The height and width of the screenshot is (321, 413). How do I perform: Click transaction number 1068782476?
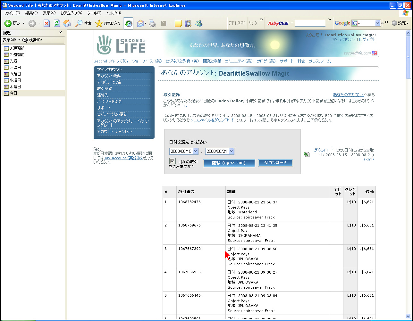pyautogui.click(x=190, y=202)
